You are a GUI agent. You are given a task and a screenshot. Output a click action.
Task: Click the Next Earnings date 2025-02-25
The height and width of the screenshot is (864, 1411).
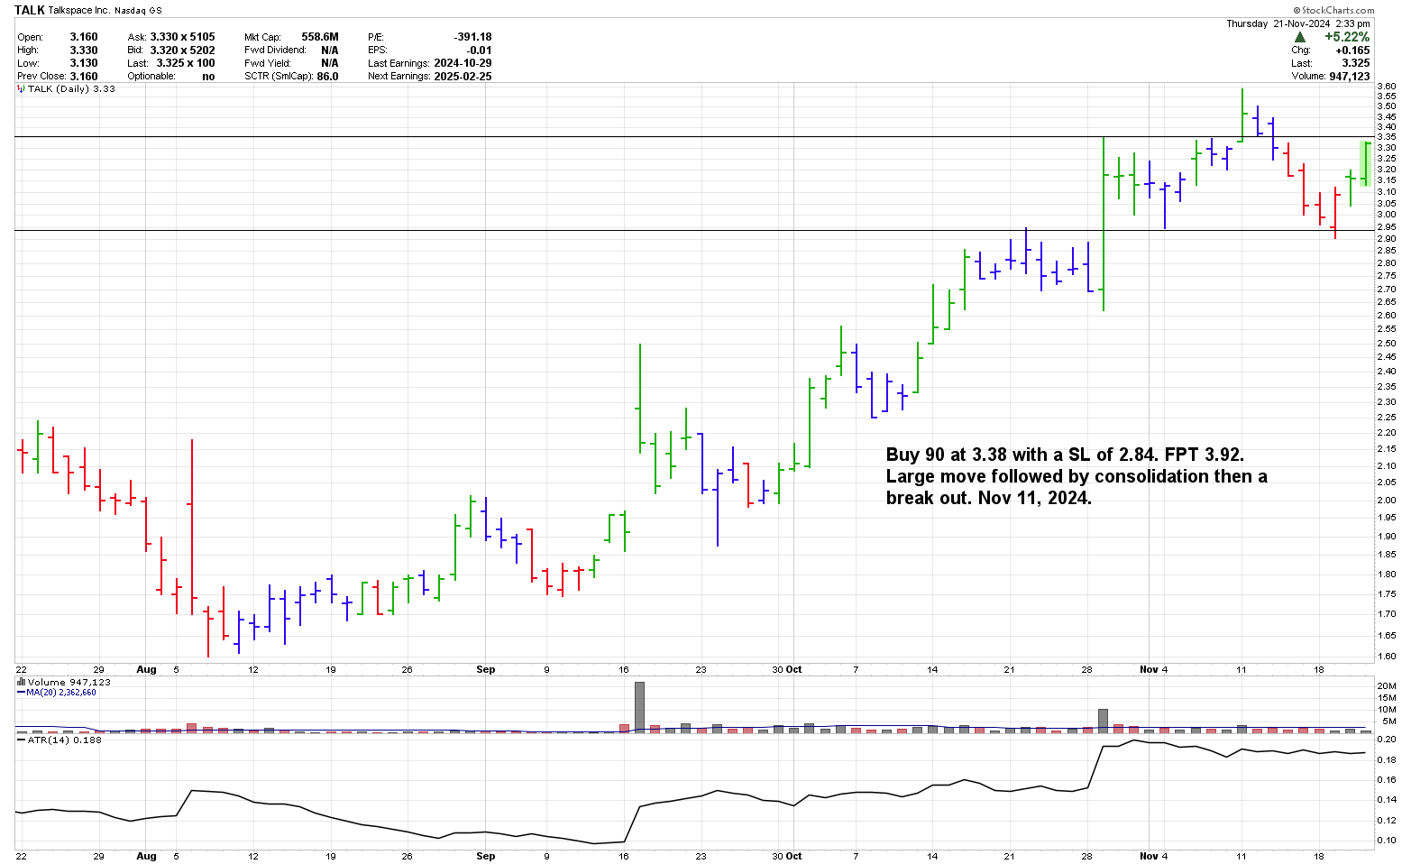pos(463,77)
